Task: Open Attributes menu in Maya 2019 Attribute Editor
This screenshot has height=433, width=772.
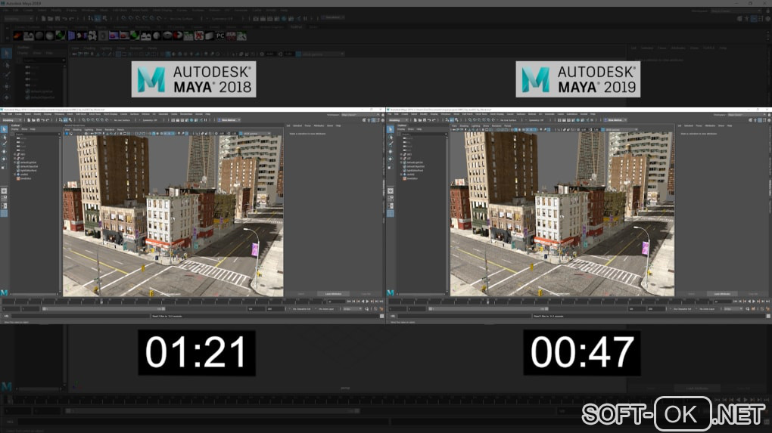Action: [x=710, y=126]
